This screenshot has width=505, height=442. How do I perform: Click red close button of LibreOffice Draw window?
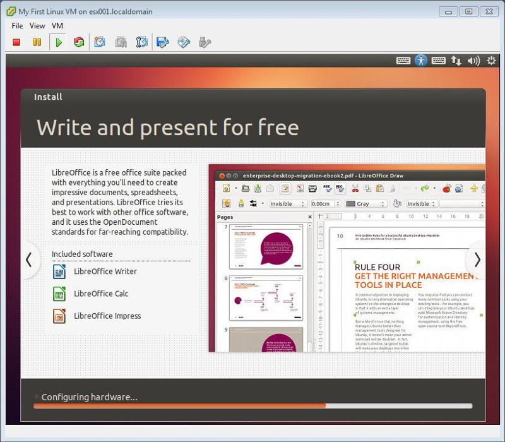[222, 176]
